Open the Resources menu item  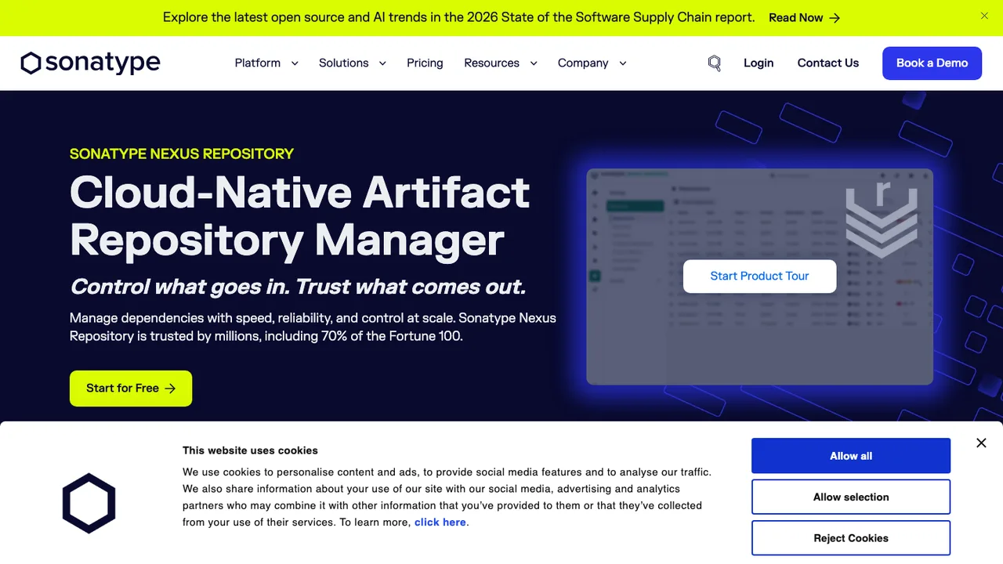pos(491,63)
